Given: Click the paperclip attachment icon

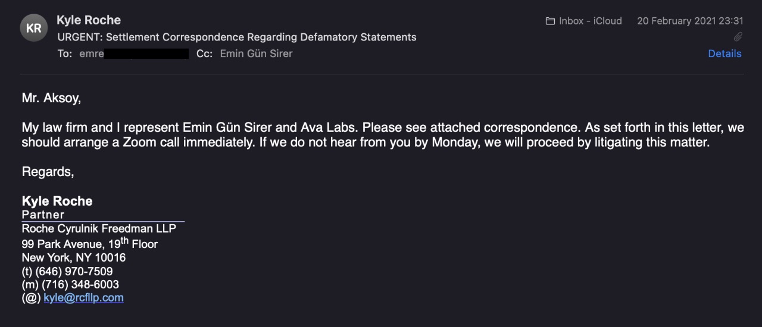Looking at the screenshot, I should click(738, 37).
